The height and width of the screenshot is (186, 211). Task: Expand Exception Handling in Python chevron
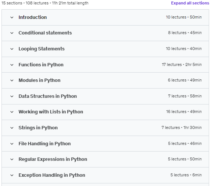pos(12,175)
